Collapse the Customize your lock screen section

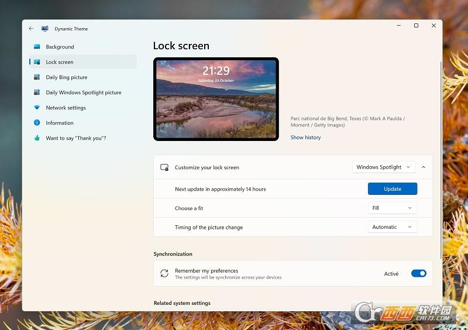point(424,167)
